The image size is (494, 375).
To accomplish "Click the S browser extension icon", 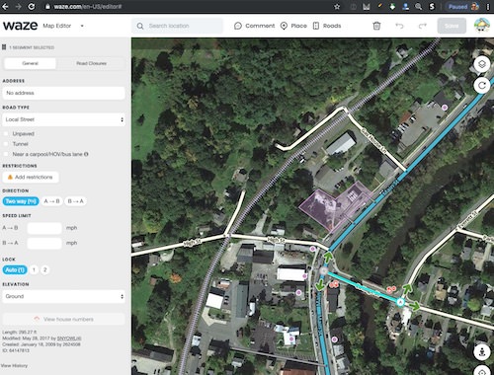I will point(432,7).
